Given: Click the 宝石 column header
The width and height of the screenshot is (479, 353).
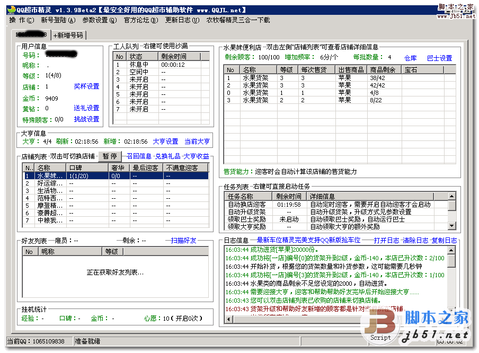Looking at the screenshot, I should [423, 69].
